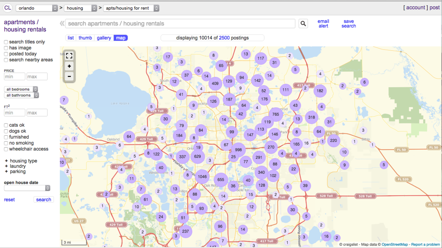Viewport: 442px width, 248px height.
Task: Click the reset link
Action: (9, 200)
